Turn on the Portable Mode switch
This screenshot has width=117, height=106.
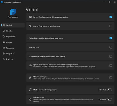pyautogui.click(x=109, y=99)
